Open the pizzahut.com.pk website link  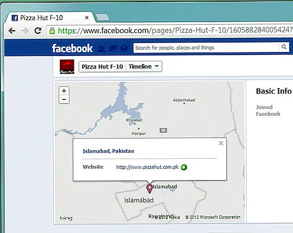147,167
